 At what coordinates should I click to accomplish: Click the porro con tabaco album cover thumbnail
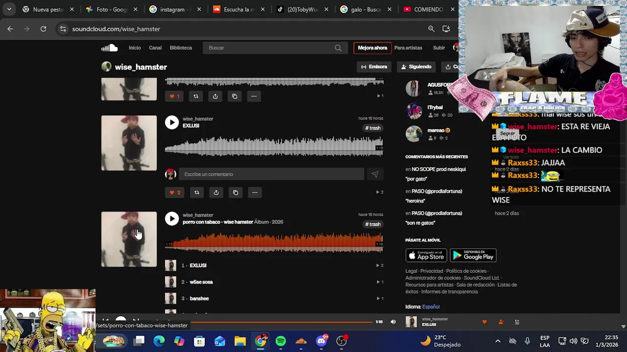(x=129, y=239)
